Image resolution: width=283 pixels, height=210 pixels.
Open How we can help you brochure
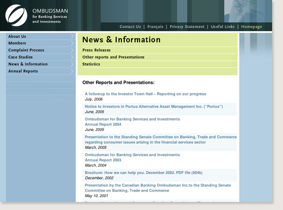[x=144, y=173]
